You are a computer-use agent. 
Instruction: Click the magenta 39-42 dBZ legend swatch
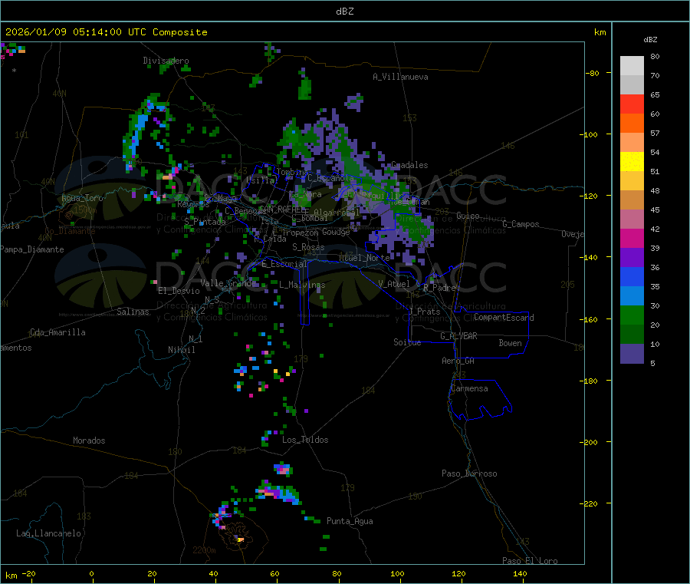pos(632,238)
